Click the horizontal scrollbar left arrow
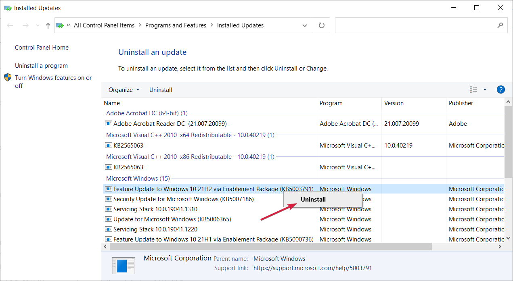This screenshot has width=513, height=281. 105,246
